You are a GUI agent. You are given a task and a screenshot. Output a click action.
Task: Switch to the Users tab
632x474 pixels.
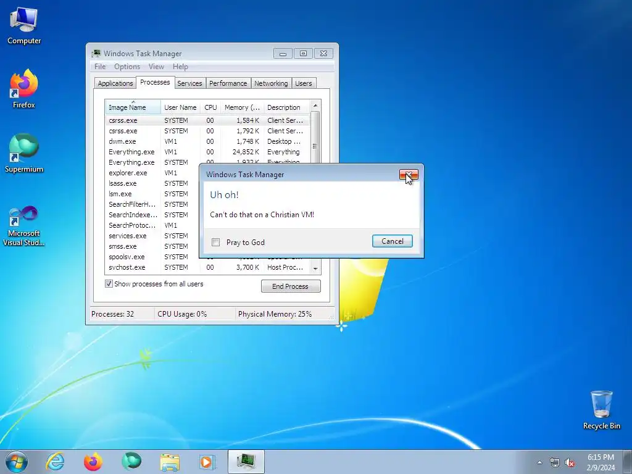point(304,83)
